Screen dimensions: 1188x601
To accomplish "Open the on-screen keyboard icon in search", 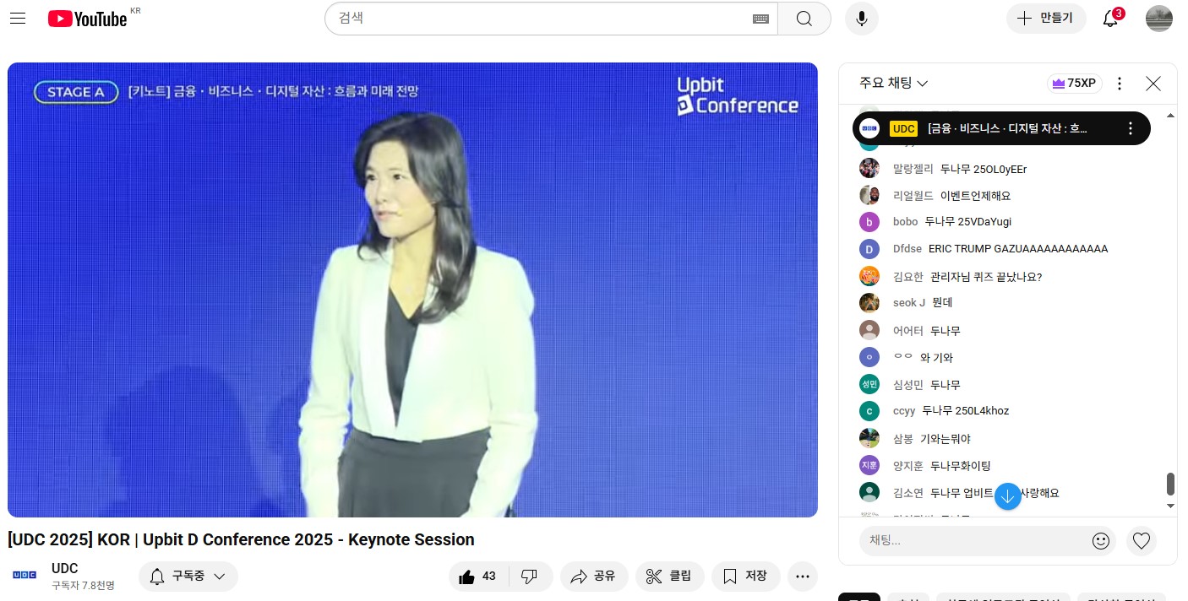I will 760,19.
